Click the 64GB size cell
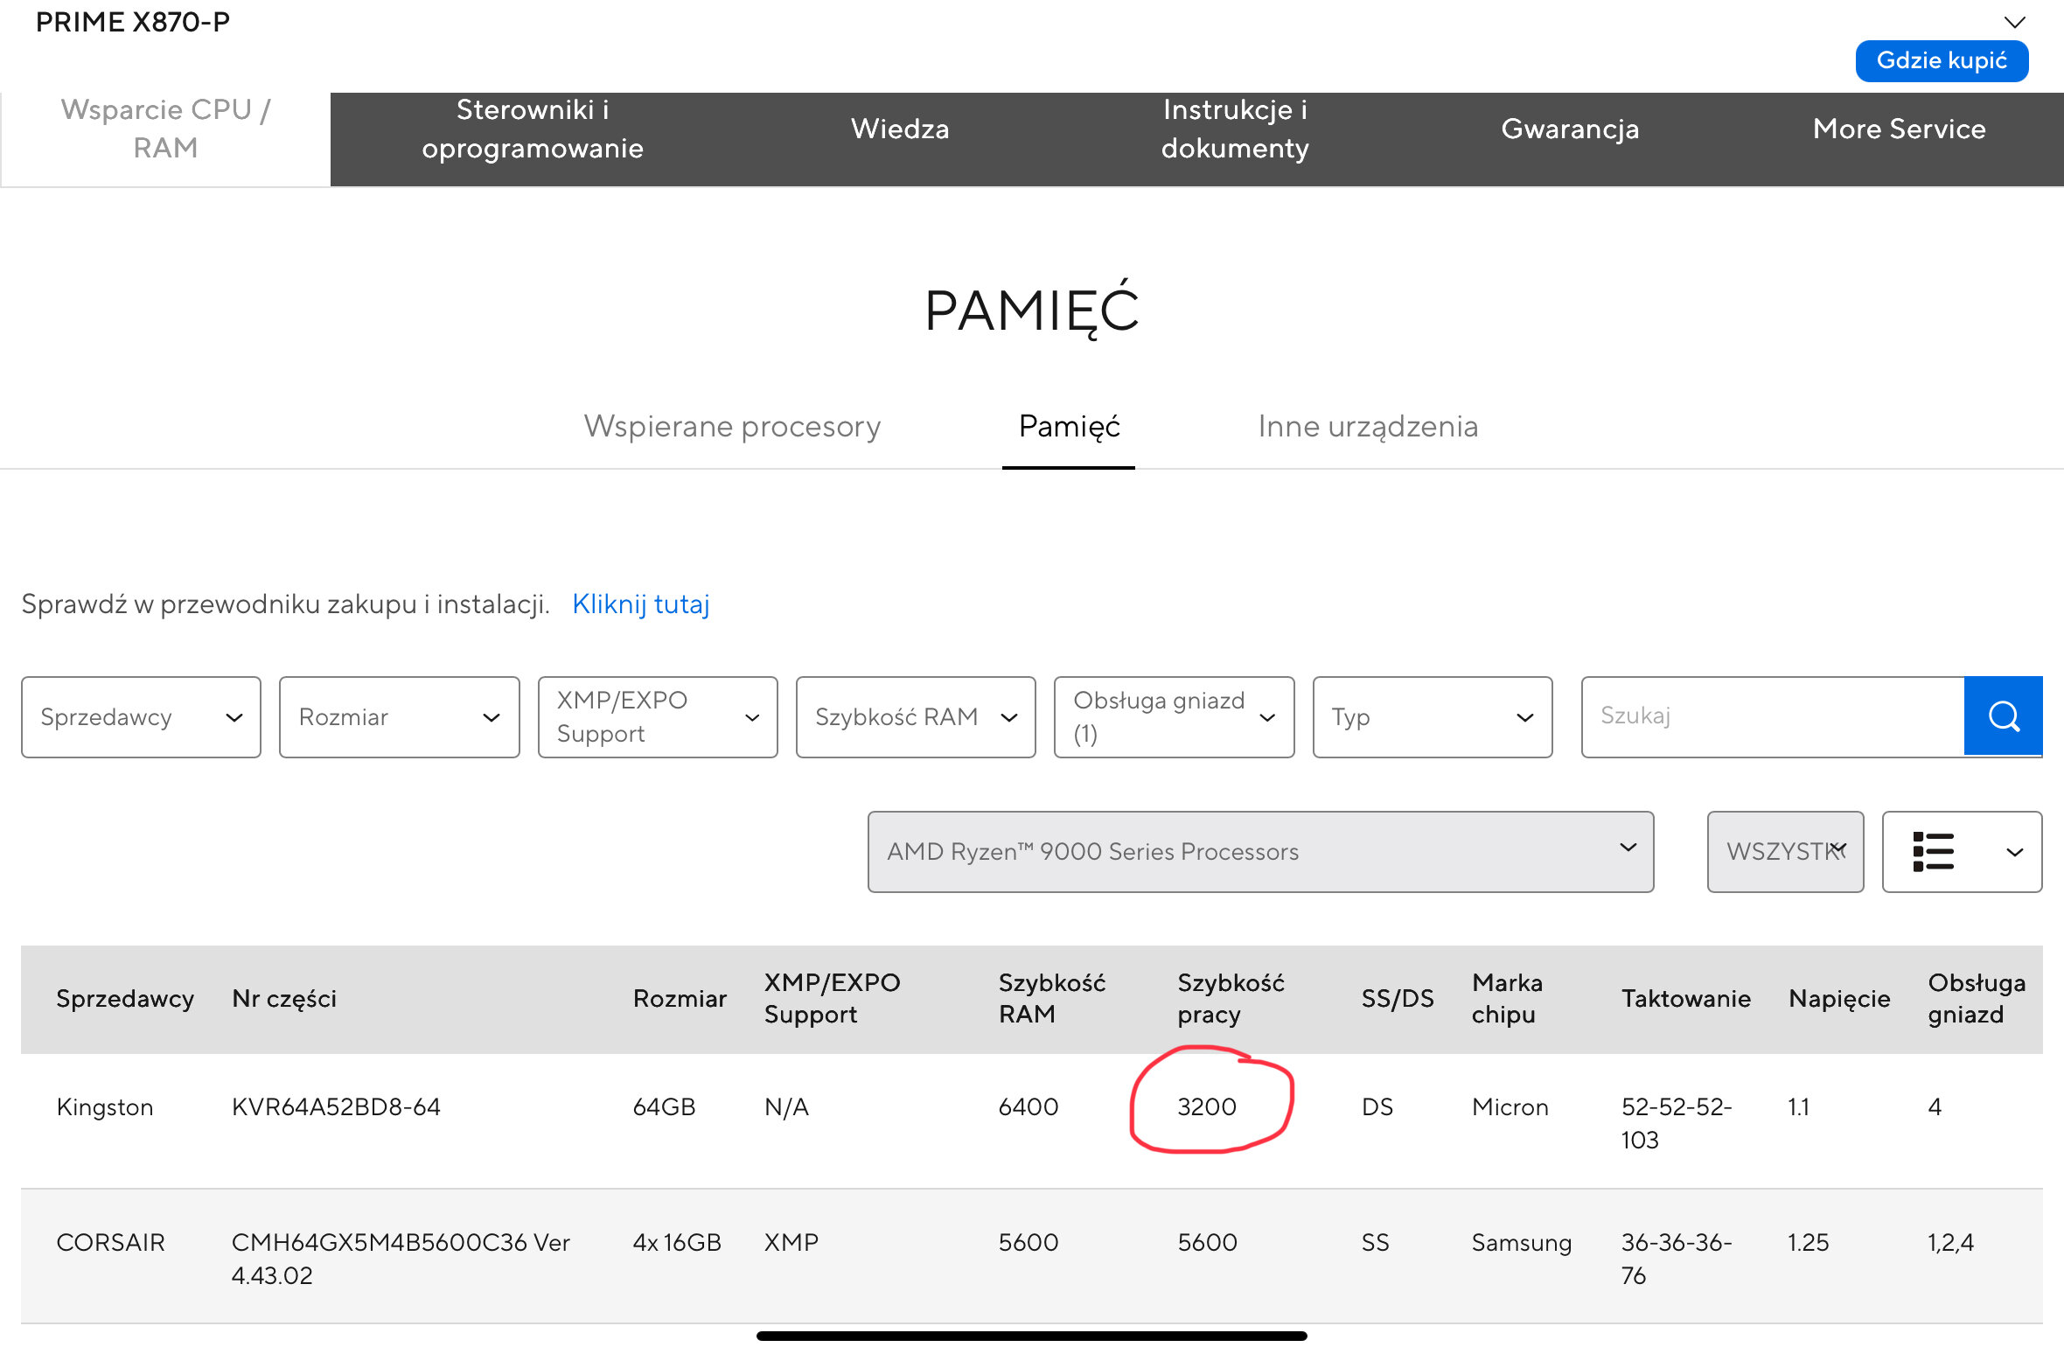2064x1354 pixels. point(664,1106)
